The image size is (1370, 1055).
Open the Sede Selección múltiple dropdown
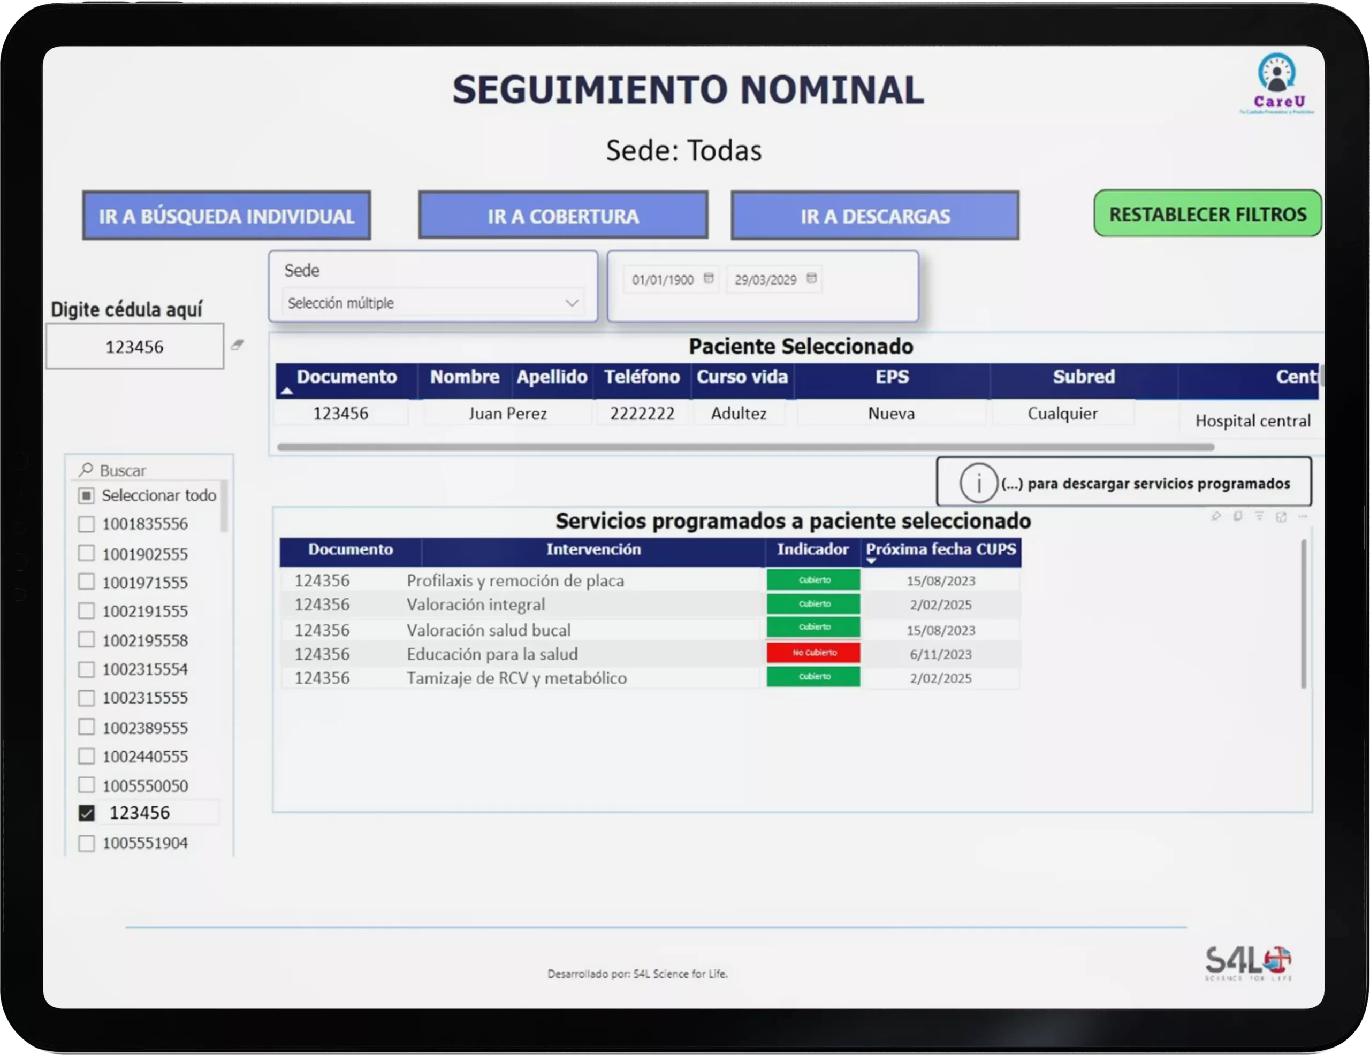(433, 302)
